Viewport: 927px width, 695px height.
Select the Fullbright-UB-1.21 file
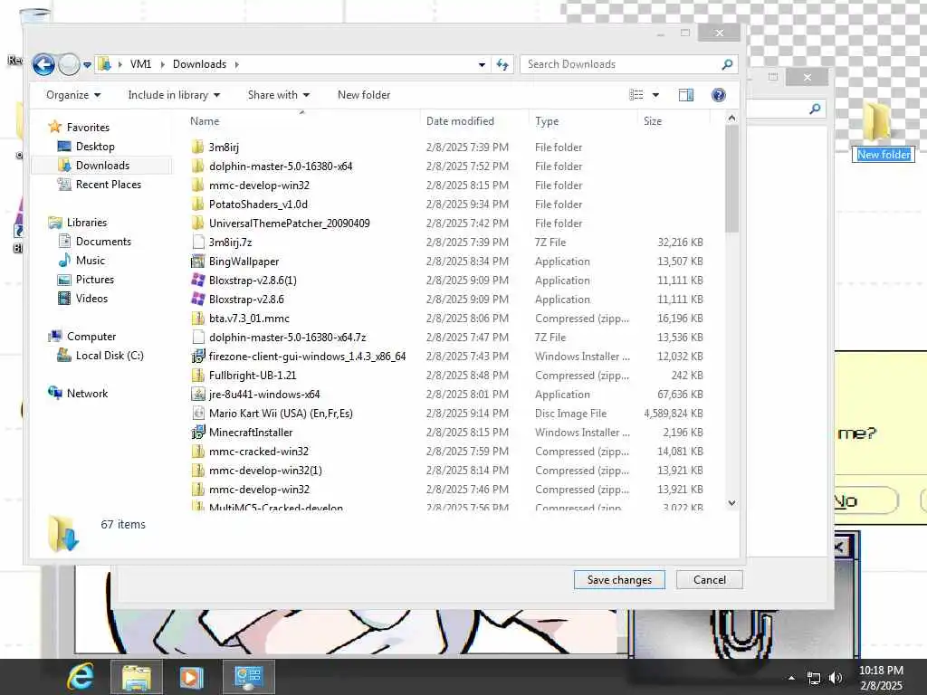click(253, 376)
